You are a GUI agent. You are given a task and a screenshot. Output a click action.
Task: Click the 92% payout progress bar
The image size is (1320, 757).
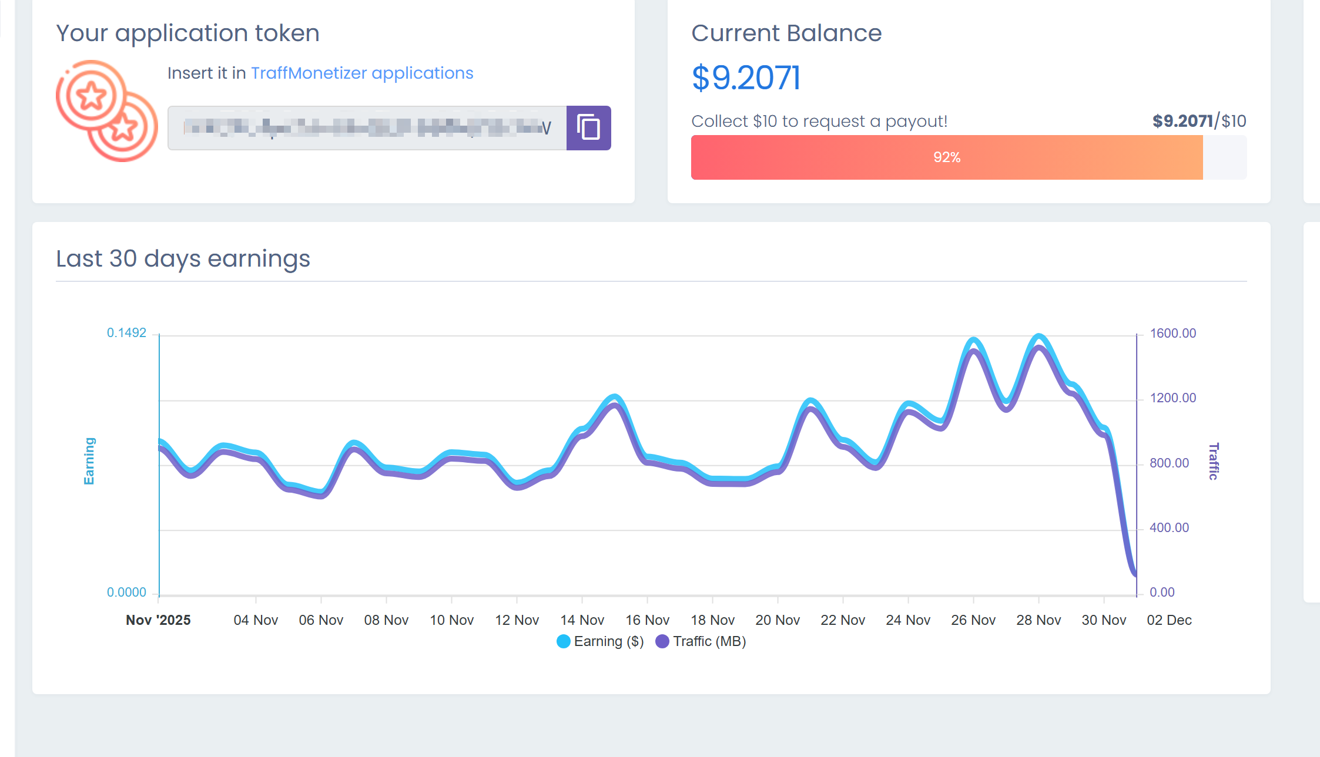[x=947, y=157]
